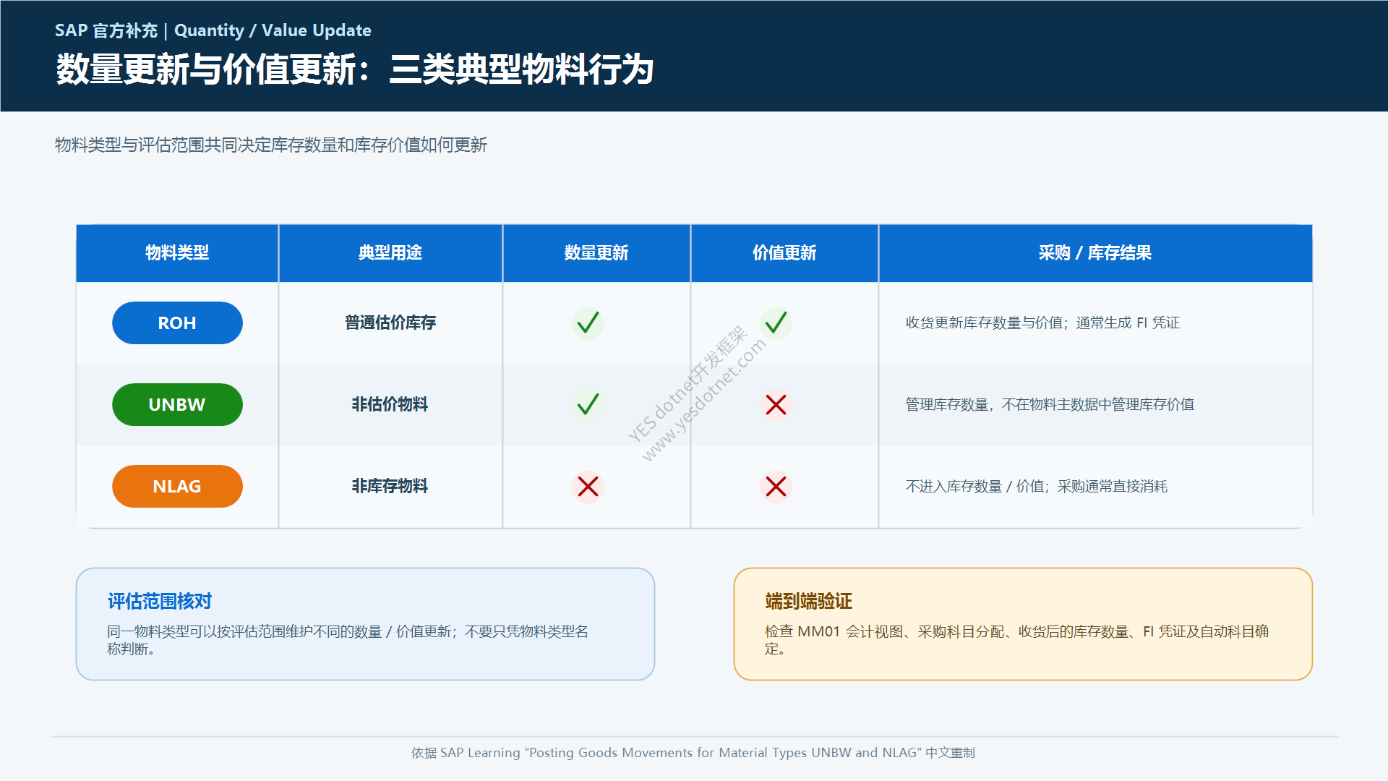
Task: Click the 端到端验证 card body about MM01
Action: tap(1016, 640)
